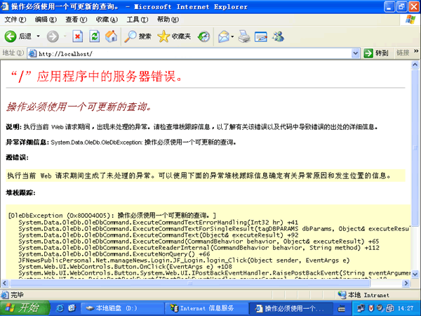Viewport: 421px width, 316px height.
Task: Click the 转到 (Go) button
Action: (x=376, y=53)
